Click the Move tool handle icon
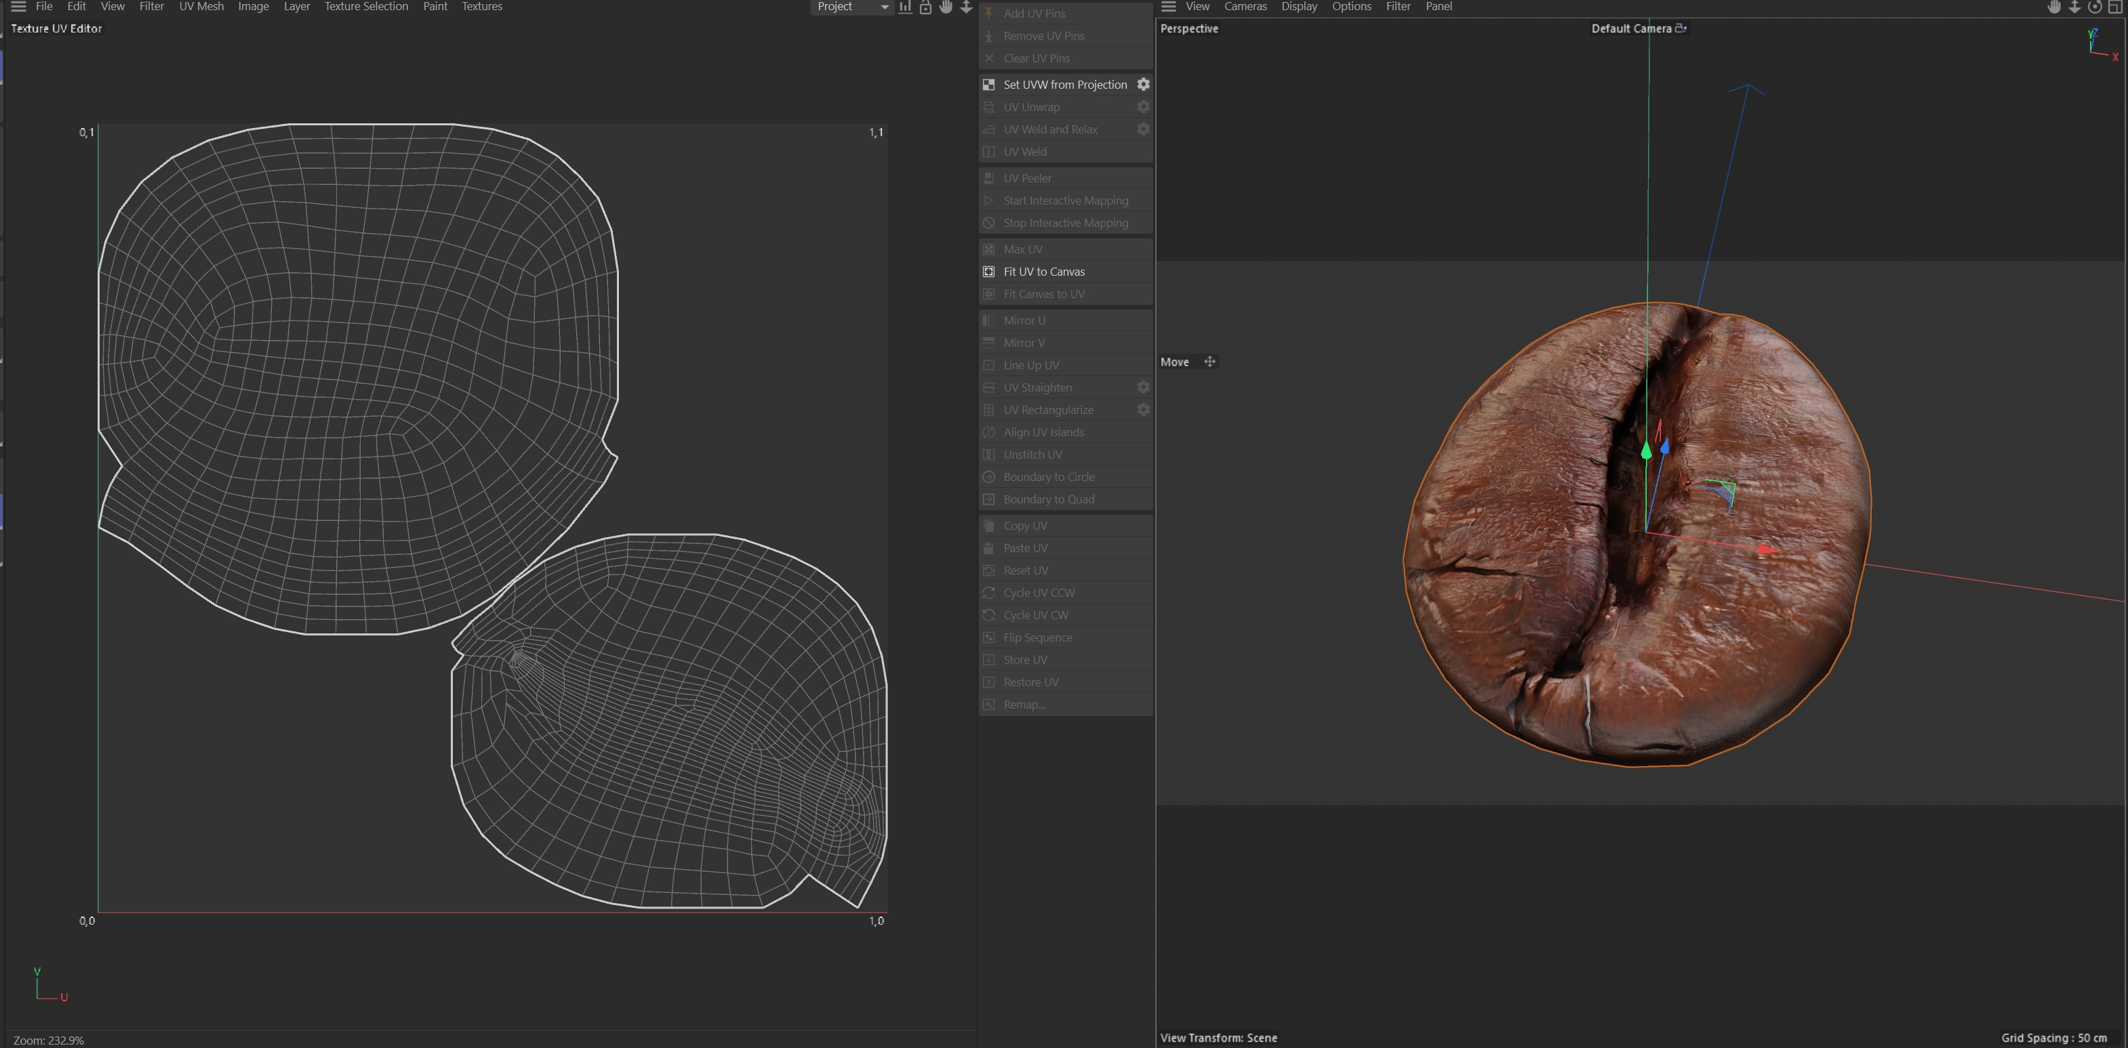The width and height of the screenshot is (2128, 1048). (x=1209, y=362)
